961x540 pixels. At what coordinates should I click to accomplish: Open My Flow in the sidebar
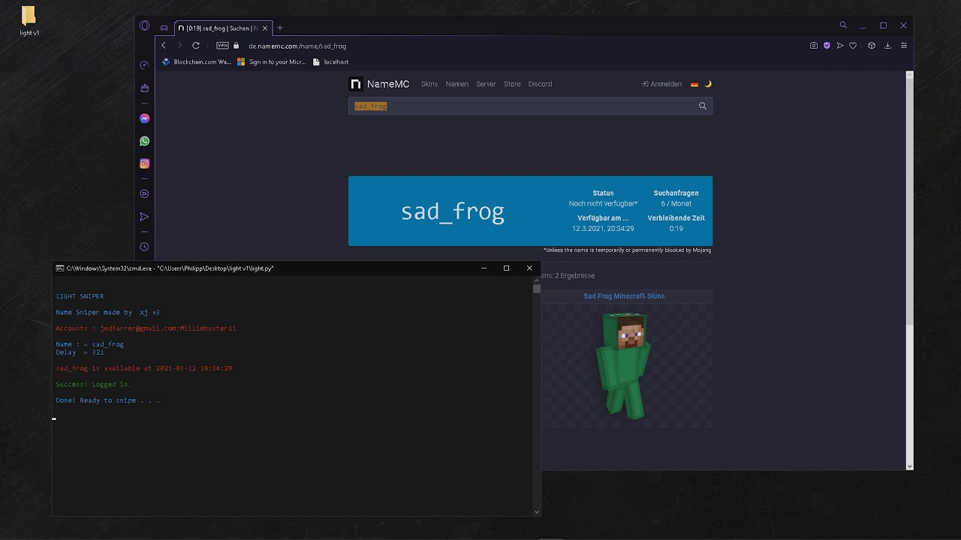144,217
